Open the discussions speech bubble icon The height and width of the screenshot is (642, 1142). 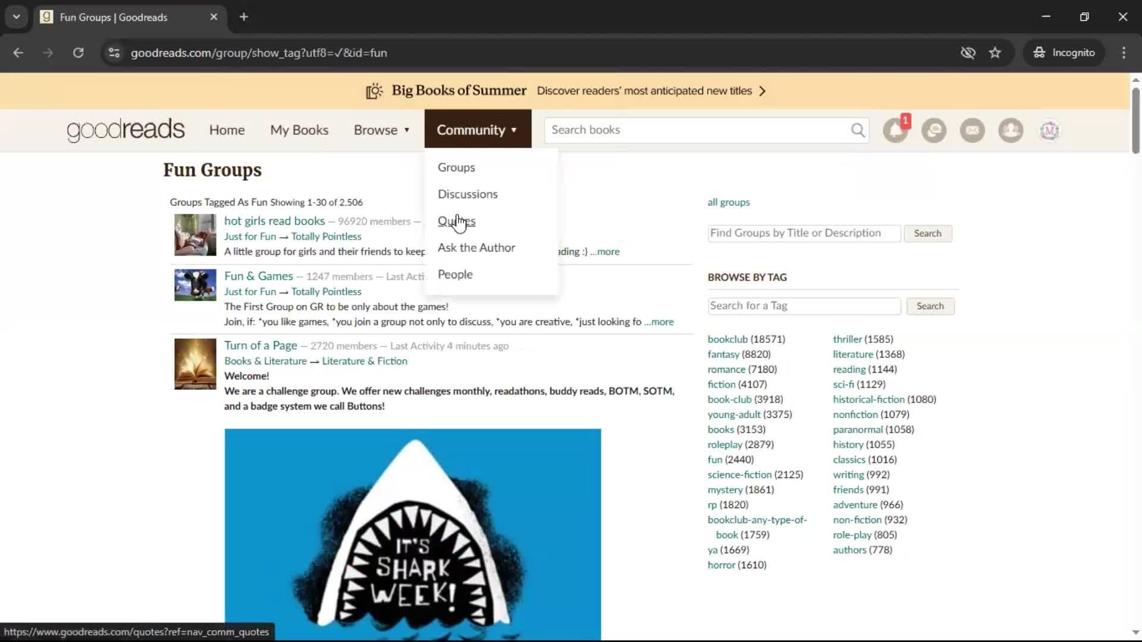(934, 130)
